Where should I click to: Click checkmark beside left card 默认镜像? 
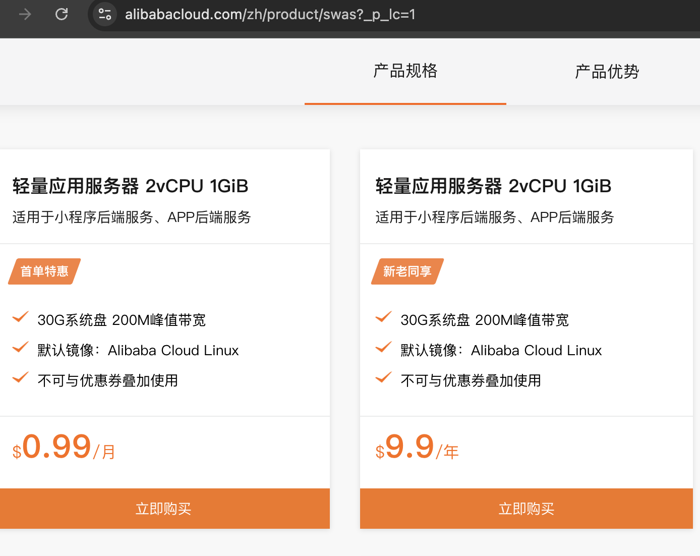coord(21,347)
